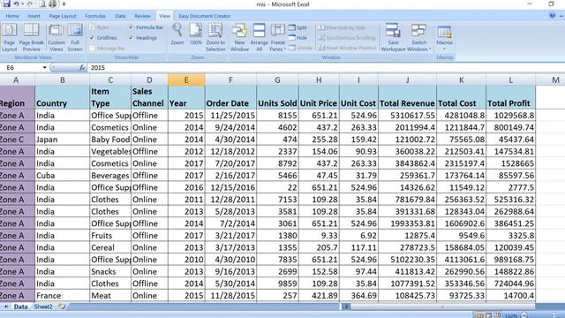Hide the current window
The image size is (565, 318).
[298, 37]
